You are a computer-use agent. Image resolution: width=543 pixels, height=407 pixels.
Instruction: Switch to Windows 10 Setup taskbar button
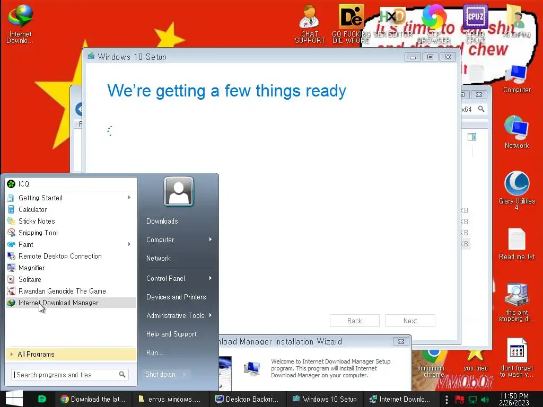click(x=325, y=399)
